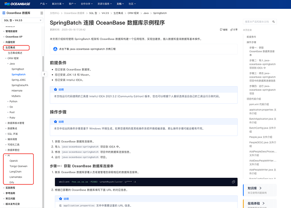This screenshot has height=208, width=291.
Task: Open the 资源与服务 navigation dropdown
Action: (x=105, y=4)
